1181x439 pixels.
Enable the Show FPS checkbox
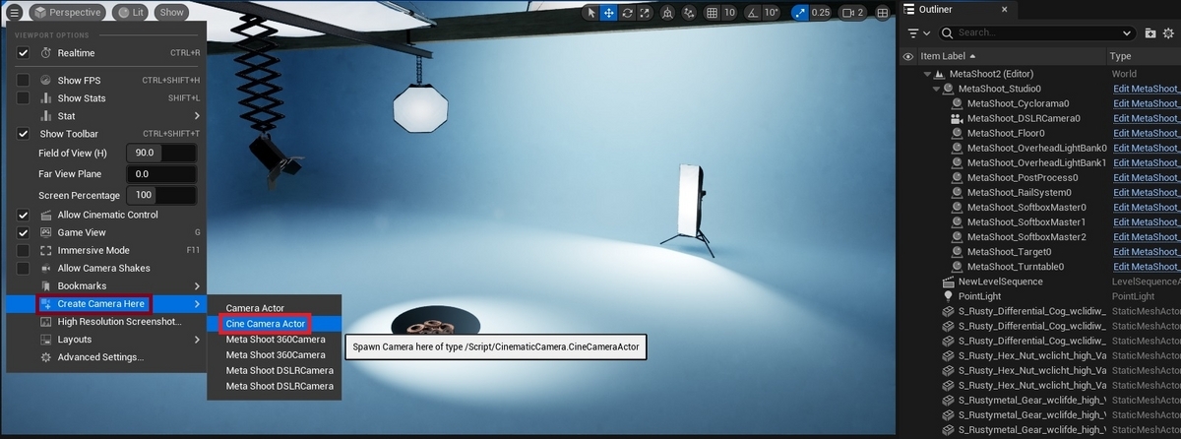click(x=24, y=80)
